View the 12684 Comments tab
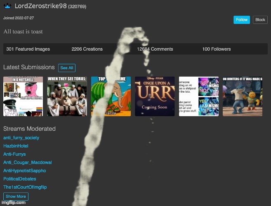Image resolution: width=271 pixels, height=206 pixels. click(155, 49)
